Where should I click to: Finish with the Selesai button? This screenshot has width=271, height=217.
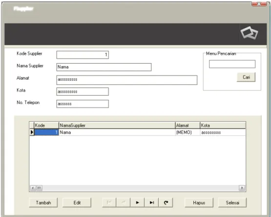[232, 203]
